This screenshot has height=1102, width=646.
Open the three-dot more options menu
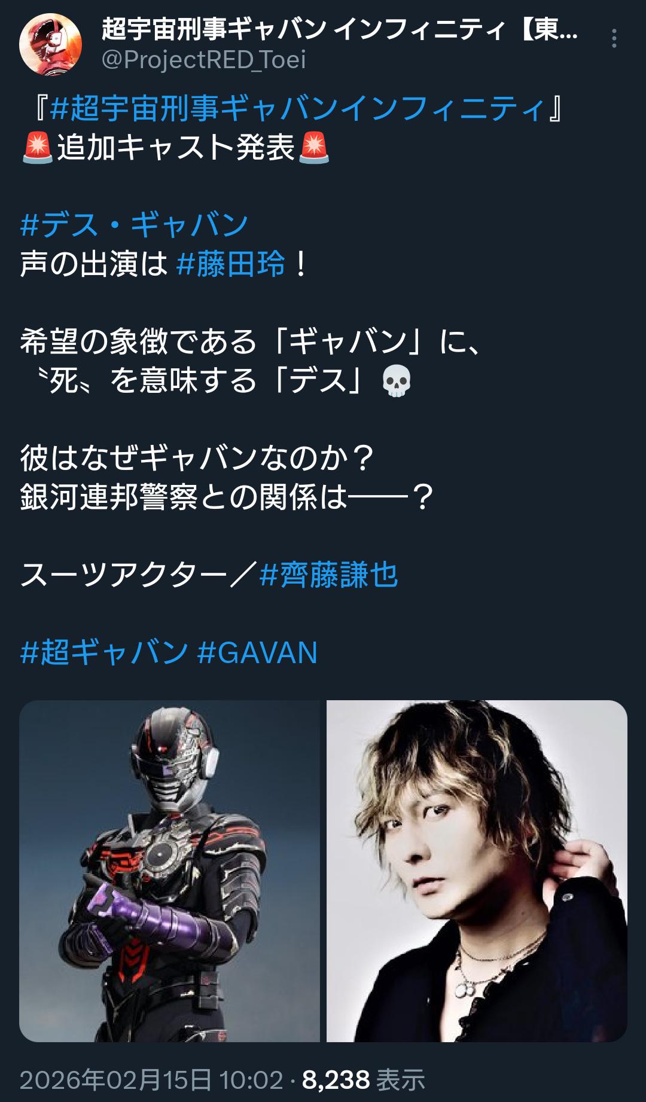click(x=614, y=39)
